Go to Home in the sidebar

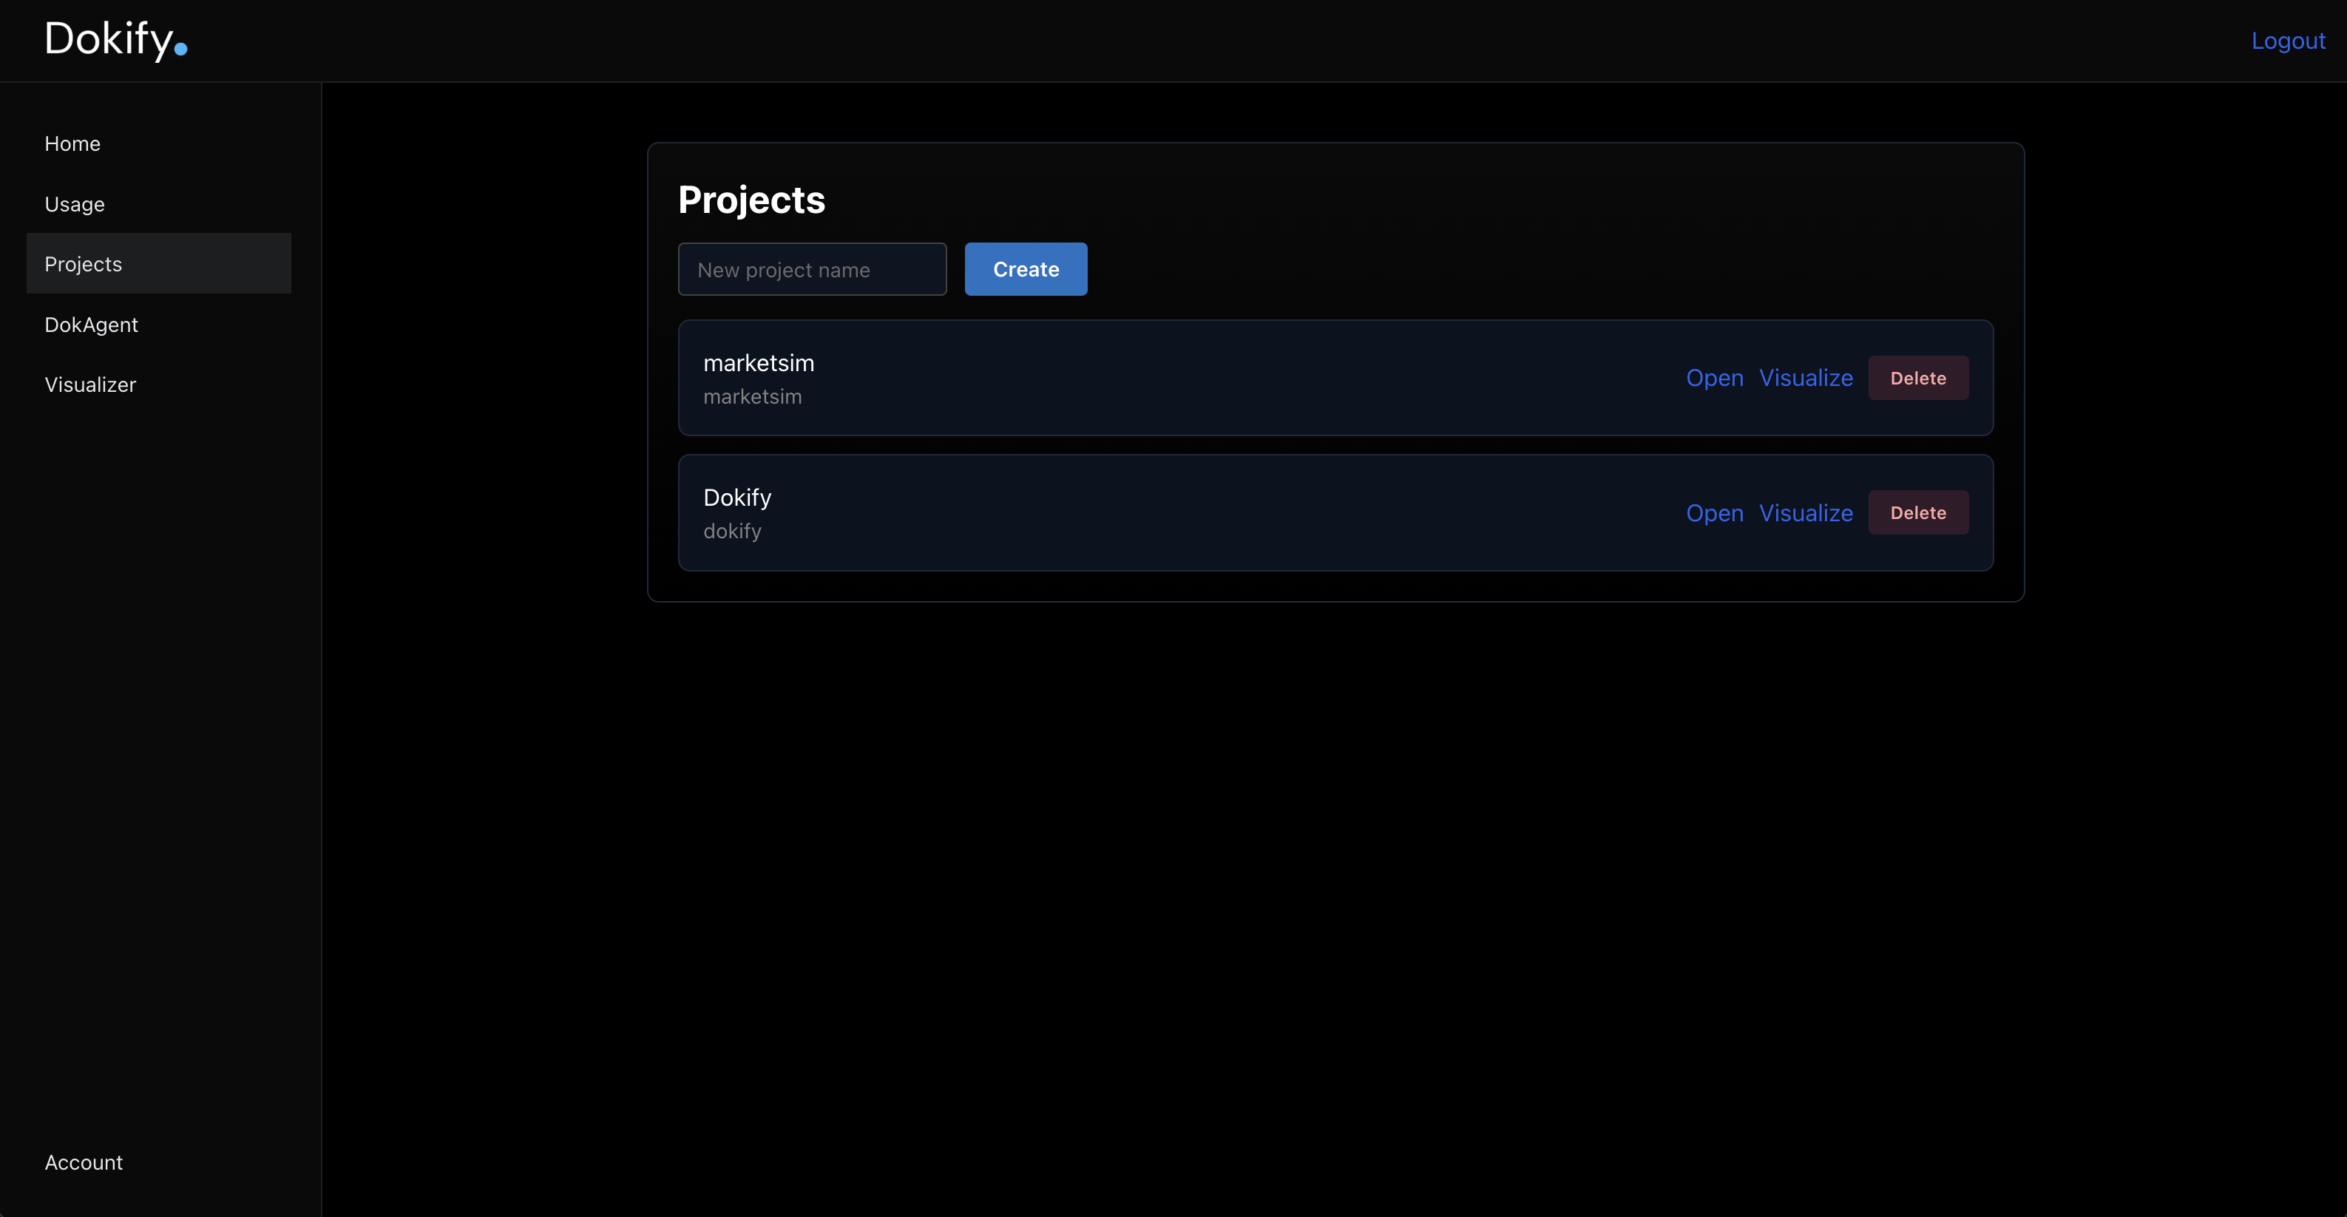(72, 144)
